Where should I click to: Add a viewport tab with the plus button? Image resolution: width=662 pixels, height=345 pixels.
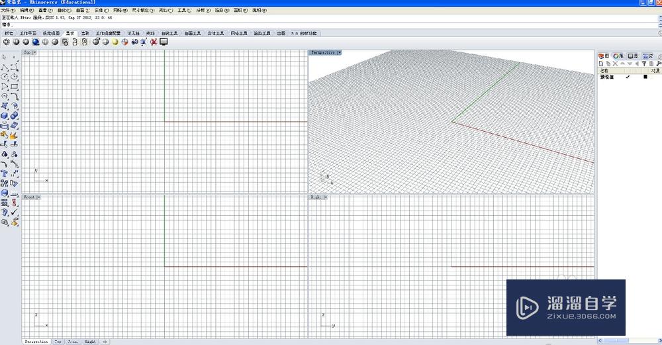coord(105,342)
